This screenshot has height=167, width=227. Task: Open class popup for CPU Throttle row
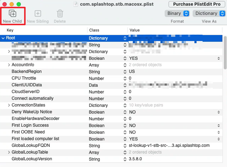125,78
